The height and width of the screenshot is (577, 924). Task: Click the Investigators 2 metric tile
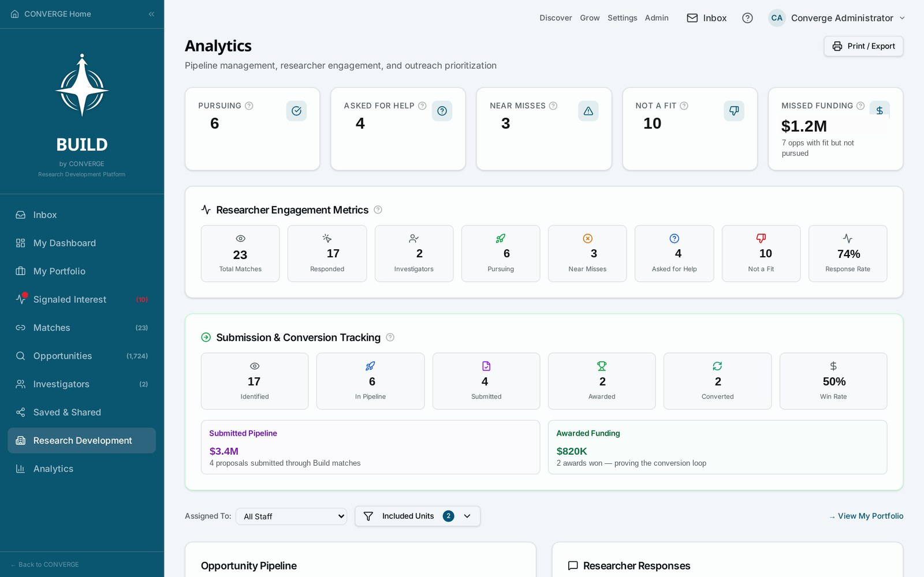(x=414, y=253)
